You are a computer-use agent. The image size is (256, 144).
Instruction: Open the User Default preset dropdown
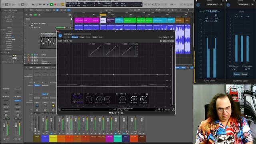pyautogui.click(x=77, y=34)
